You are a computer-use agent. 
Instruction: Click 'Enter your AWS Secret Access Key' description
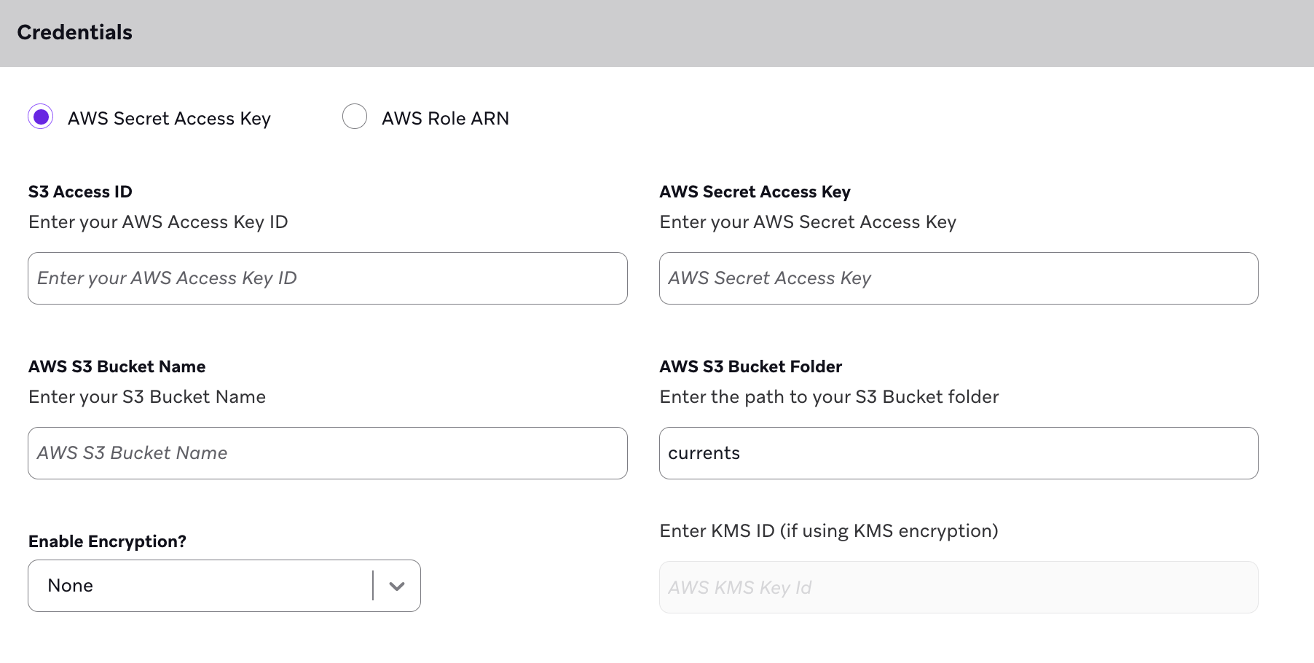click(x=807, y=222)
